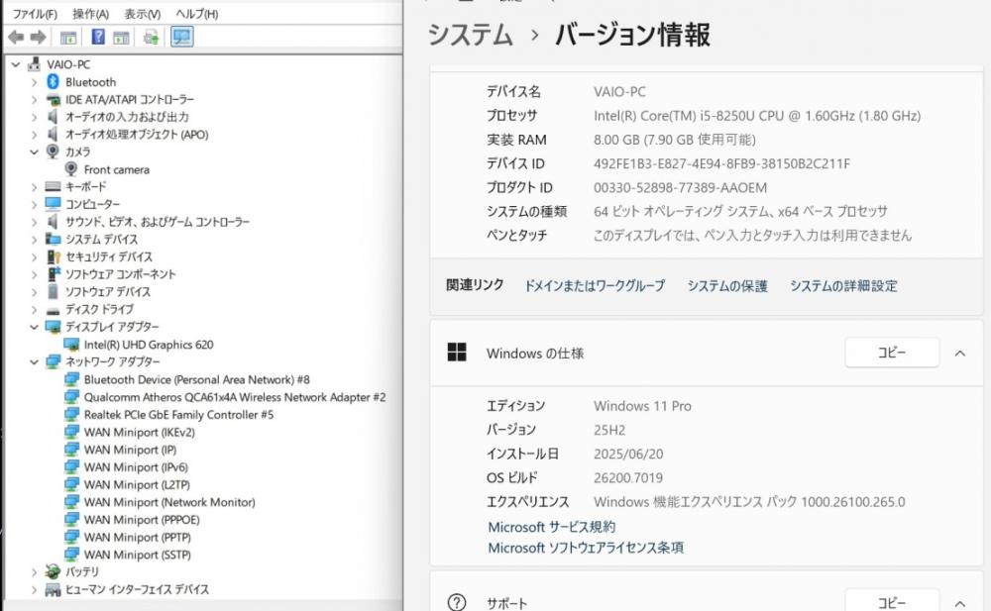Image resolution: width=991 pixels, height=611 pixels.
Task: Select the Front camera device icon
Action: click(71, 169)
